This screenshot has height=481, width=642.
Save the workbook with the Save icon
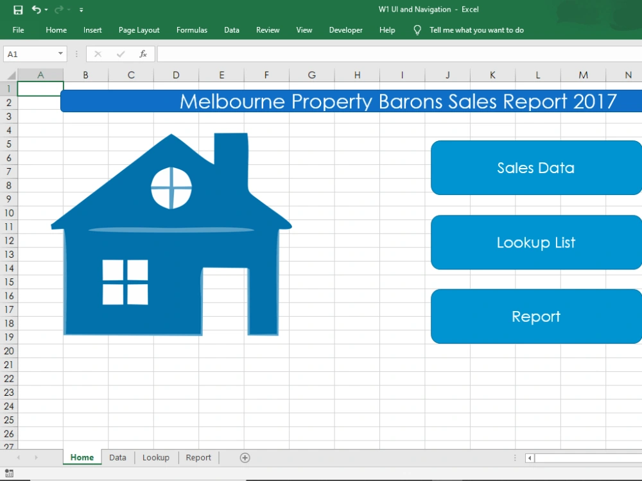18,10
